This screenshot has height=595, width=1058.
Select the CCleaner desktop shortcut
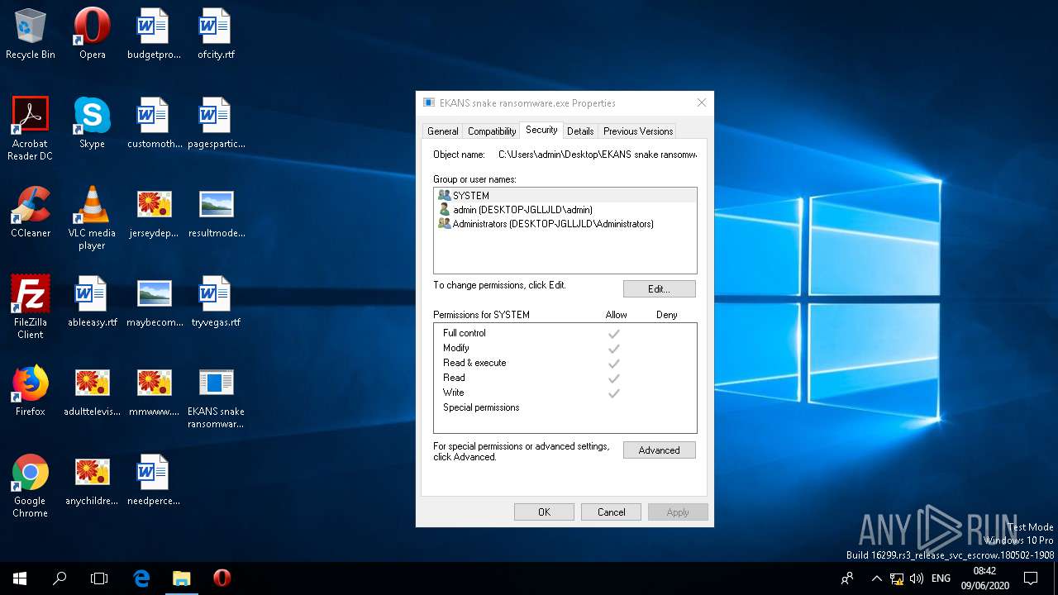[31, 212]
